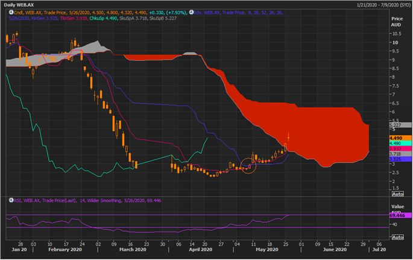
Task: Click the 'ChkuSp 4.490' legend entry
Action: pyautogui.click(x=103, y=18)
